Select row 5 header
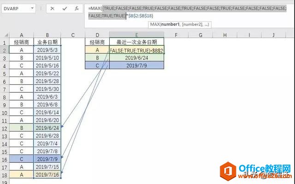The width and height of the screenshot is (295, 184). pyautogui.click(x=4, y=74)
